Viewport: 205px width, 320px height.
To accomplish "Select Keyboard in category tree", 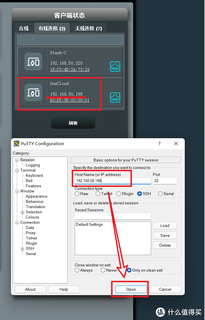I will 34,176.
